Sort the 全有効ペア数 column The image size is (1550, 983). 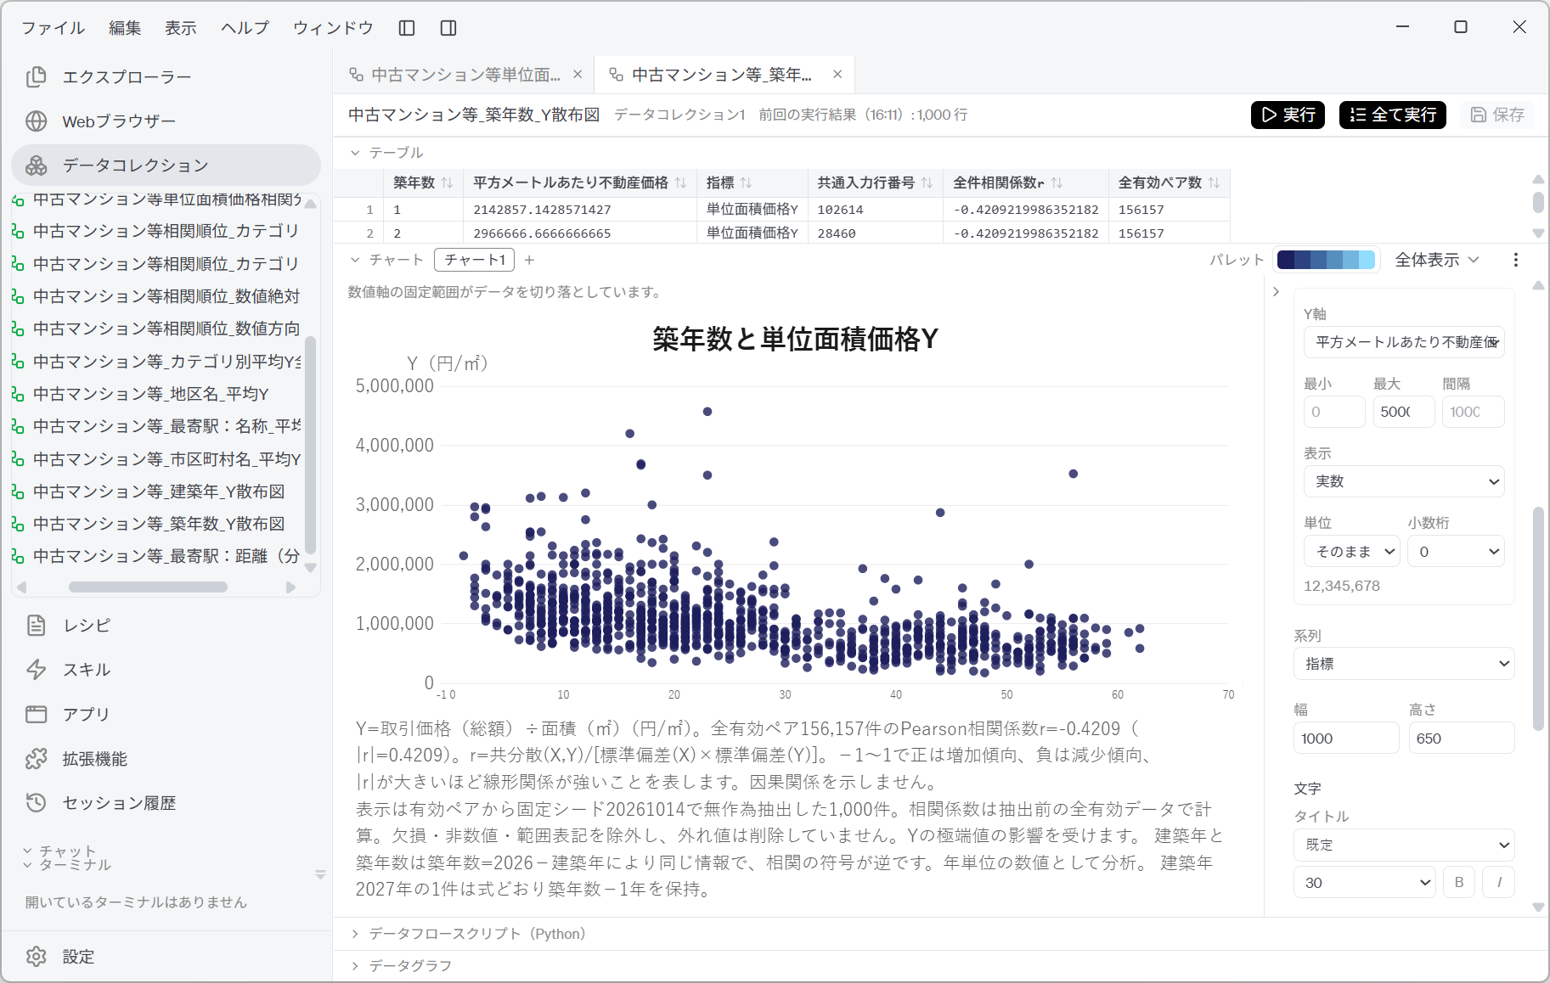pos(1214,183)
